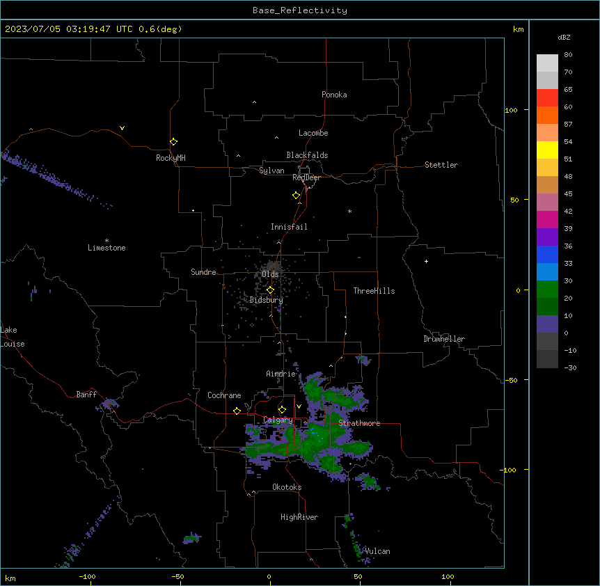Click the Stettler town label
This screenshot has height=586, width=600.
[x=441, y=165]
